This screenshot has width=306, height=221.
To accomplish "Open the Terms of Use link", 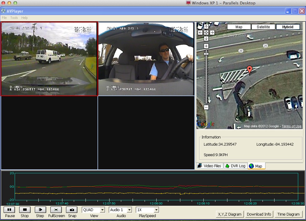I will 291,126.
